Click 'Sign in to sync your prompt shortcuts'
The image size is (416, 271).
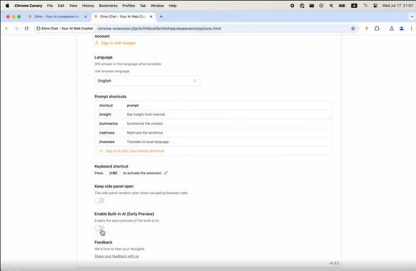pyautogui.click(x=135, y=151)
